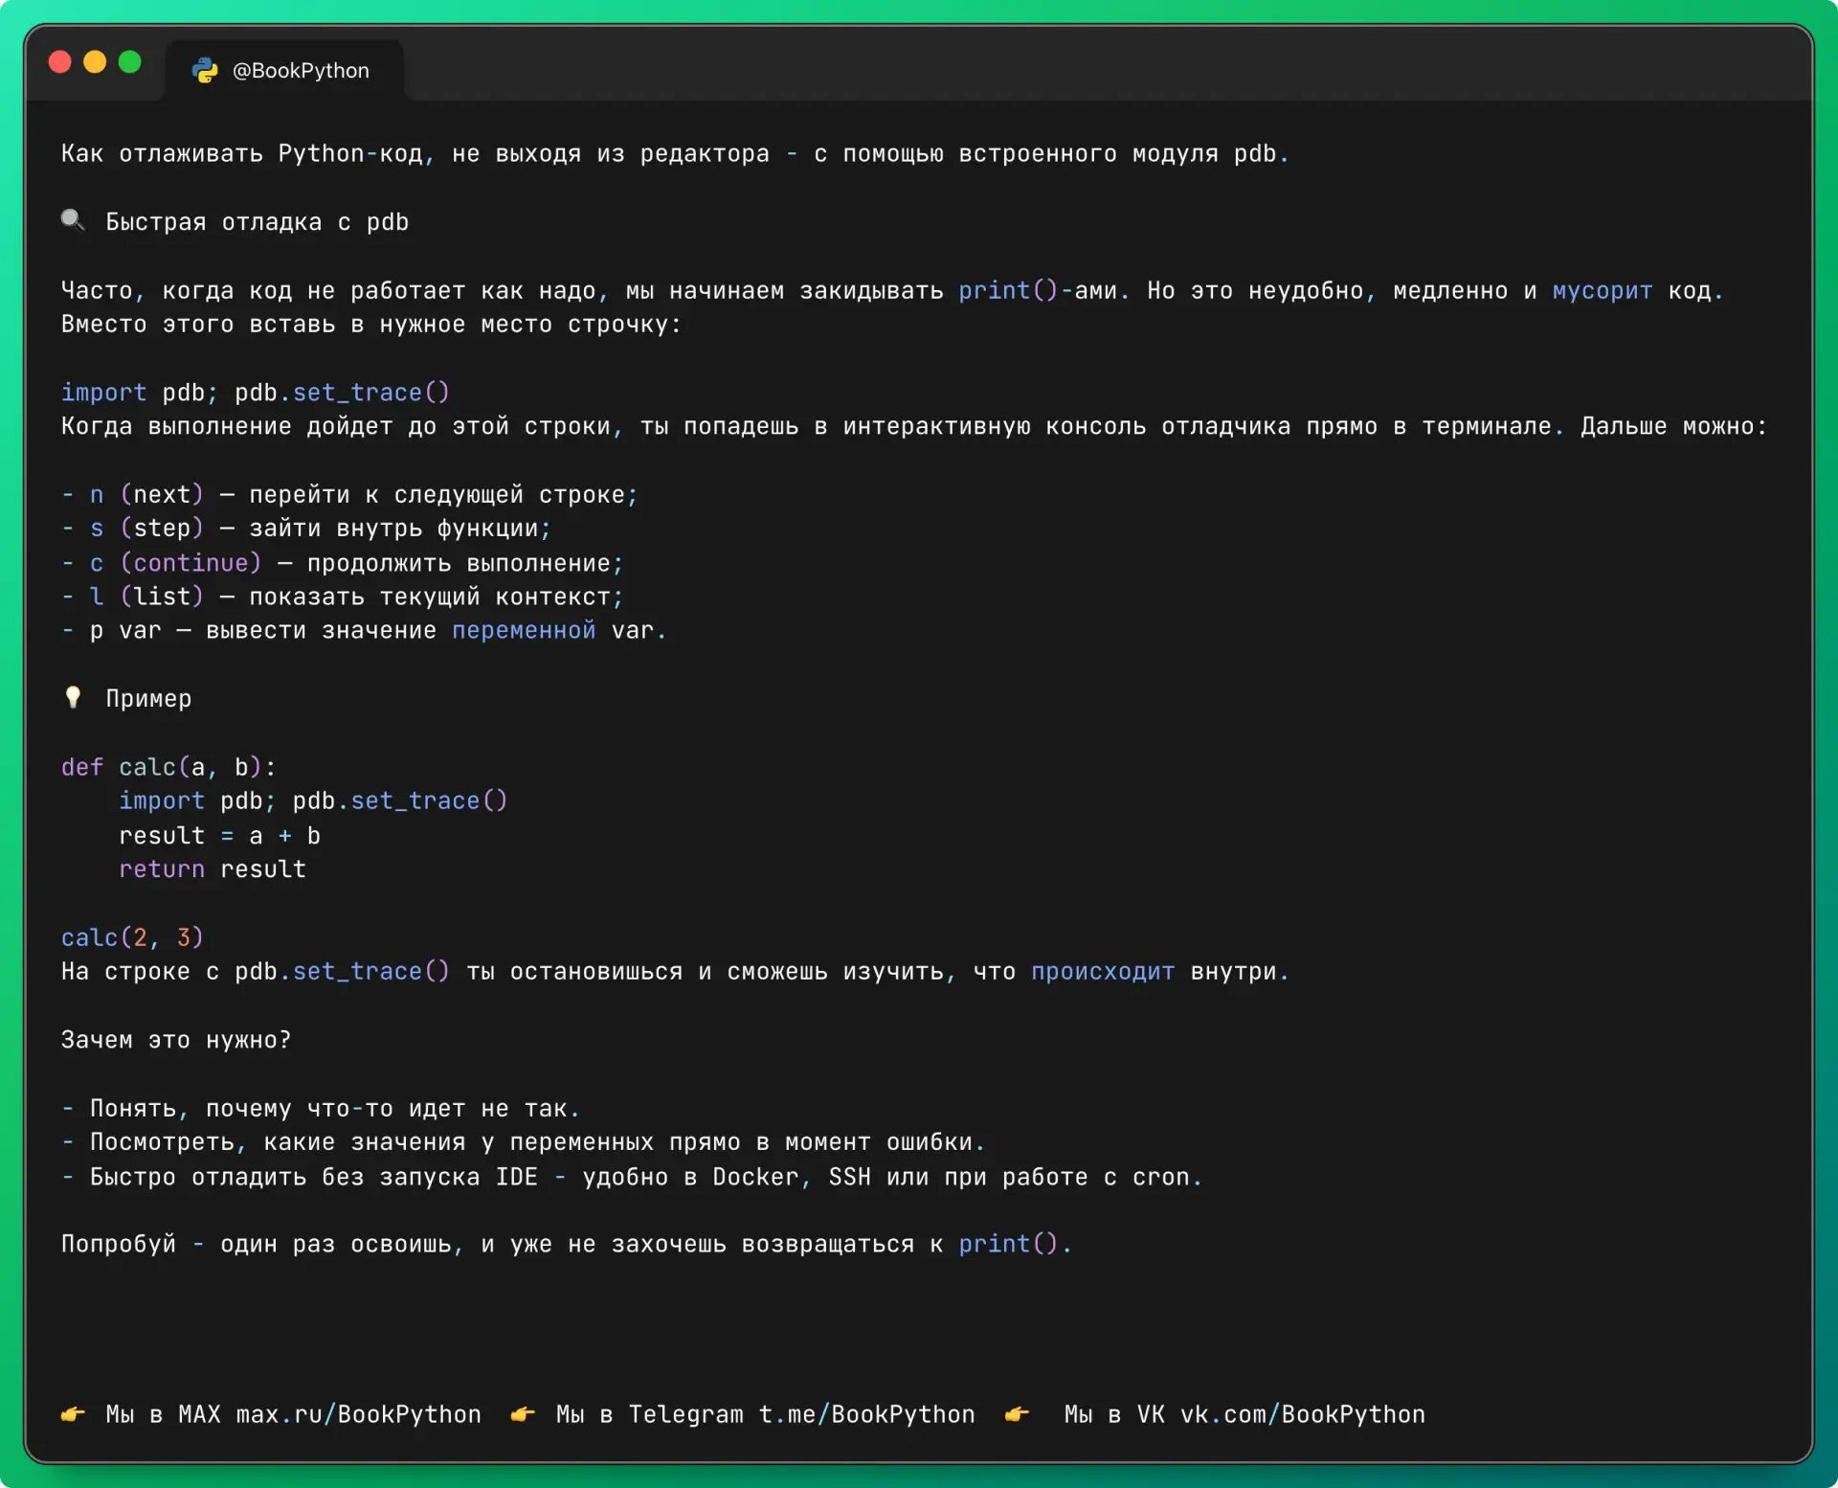This screenshot has width=1838, height=1488.
Task: Click the intro line starting with Как отлаживать Python-код
Action: 676,154
